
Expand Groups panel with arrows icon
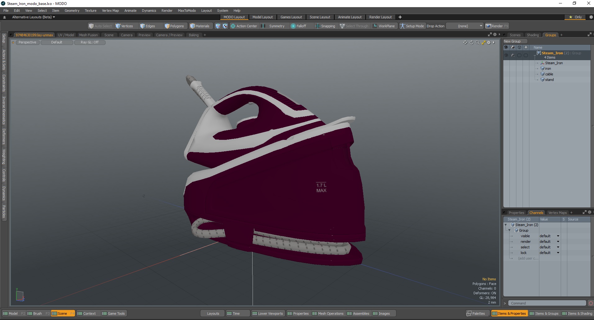[589, 35]
